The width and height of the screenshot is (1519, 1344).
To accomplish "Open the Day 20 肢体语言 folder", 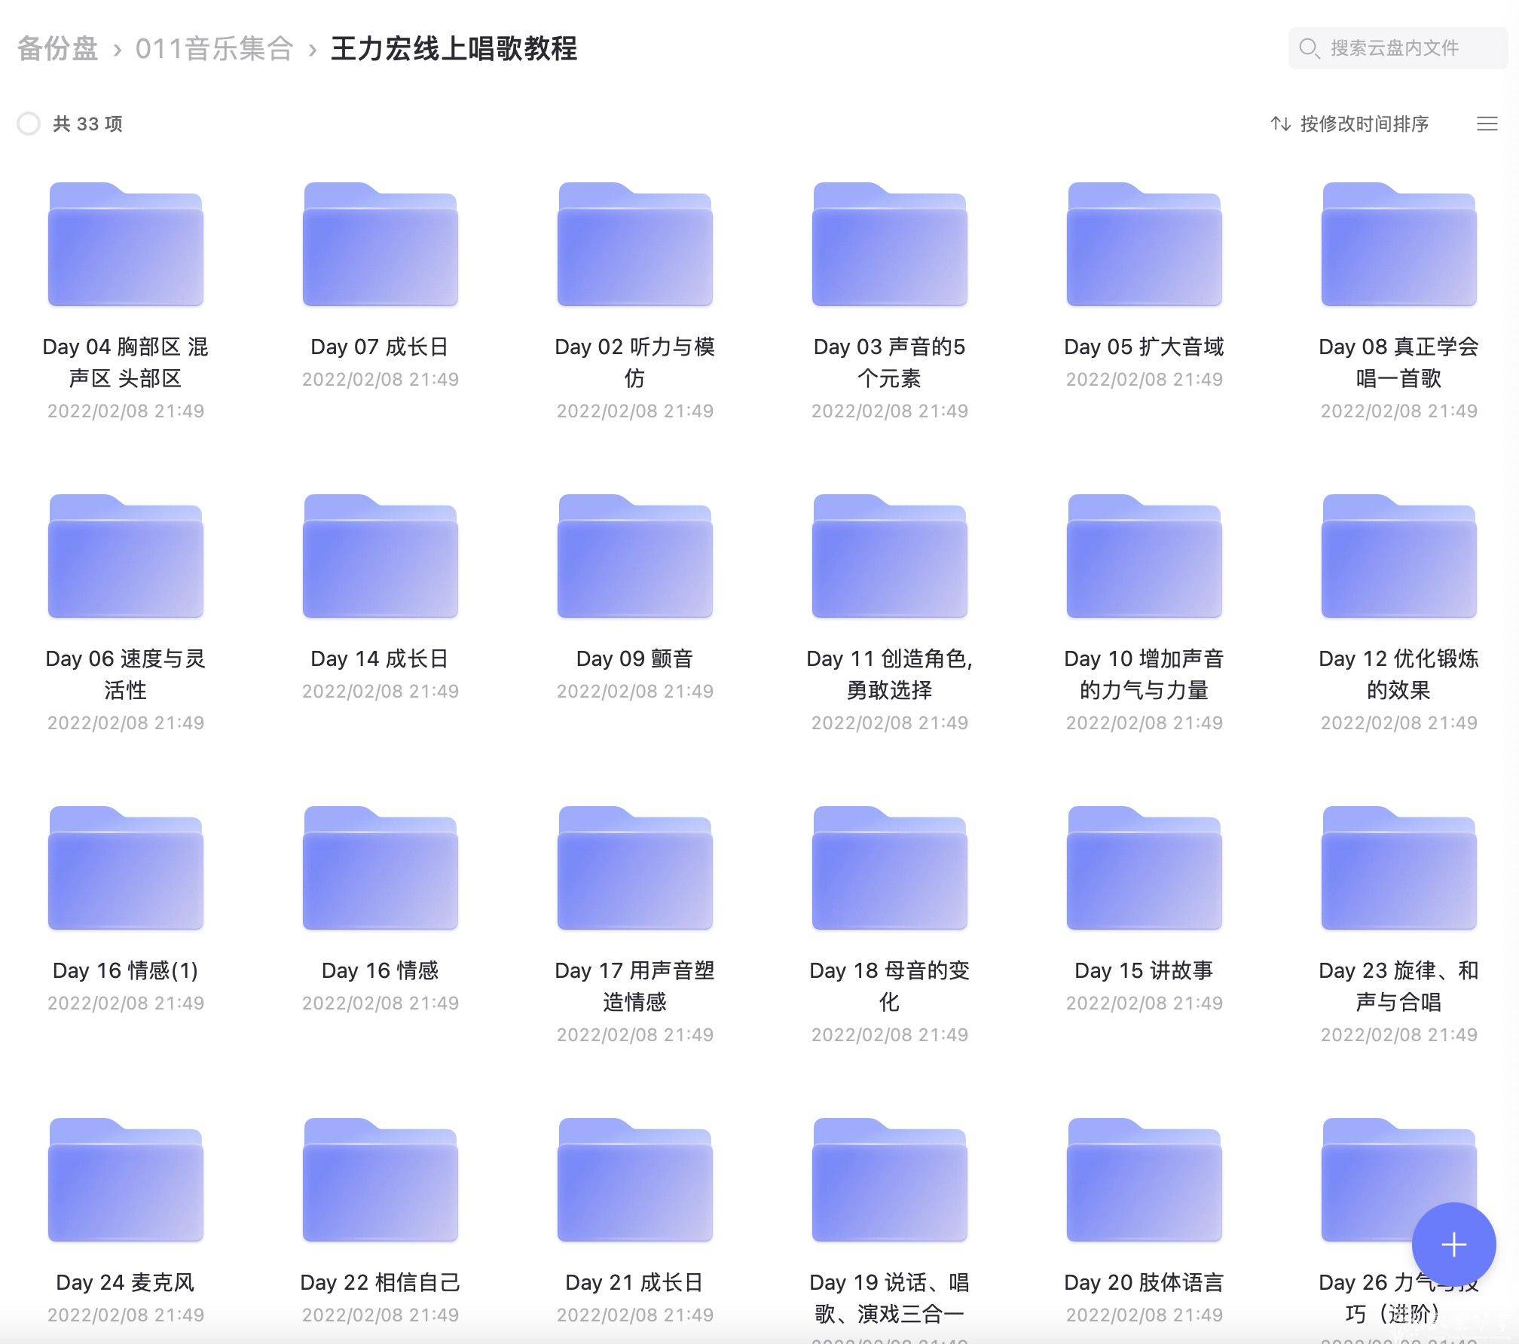I will pyautogui.click(x=1144, y=1181).
